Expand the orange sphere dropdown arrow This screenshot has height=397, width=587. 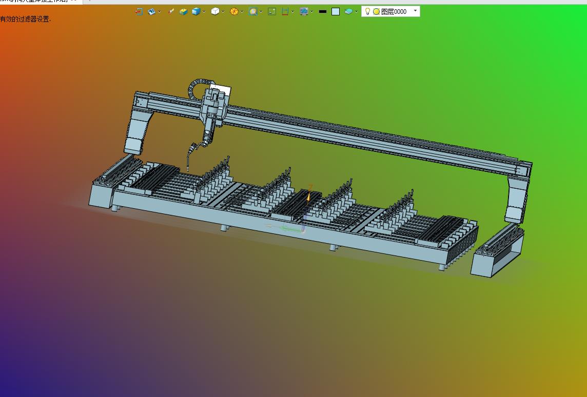click(x=242, y=12)
